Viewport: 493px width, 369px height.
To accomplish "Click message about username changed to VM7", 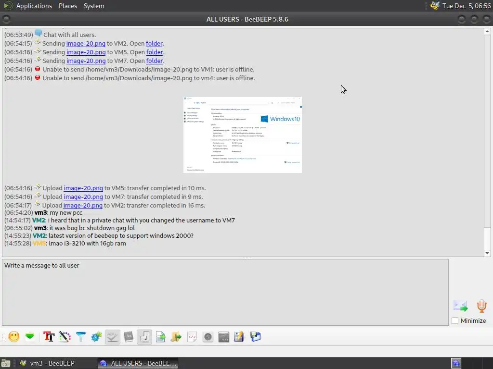I will [x=141, y=220].
